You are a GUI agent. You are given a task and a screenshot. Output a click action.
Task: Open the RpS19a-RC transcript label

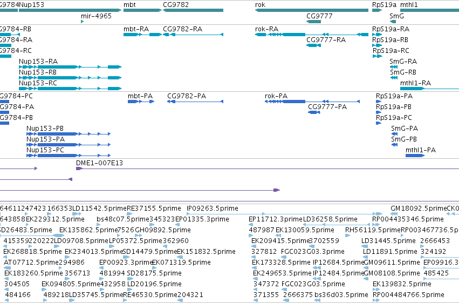[x=391, y=51]
